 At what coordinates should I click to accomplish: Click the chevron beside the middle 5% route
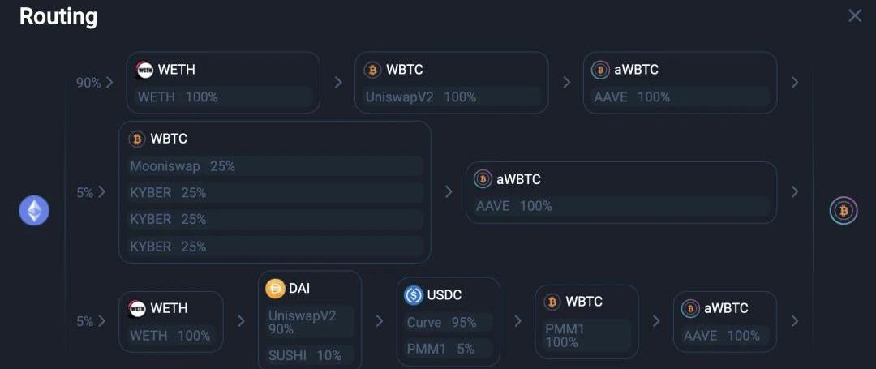click(x=101, y=192)
